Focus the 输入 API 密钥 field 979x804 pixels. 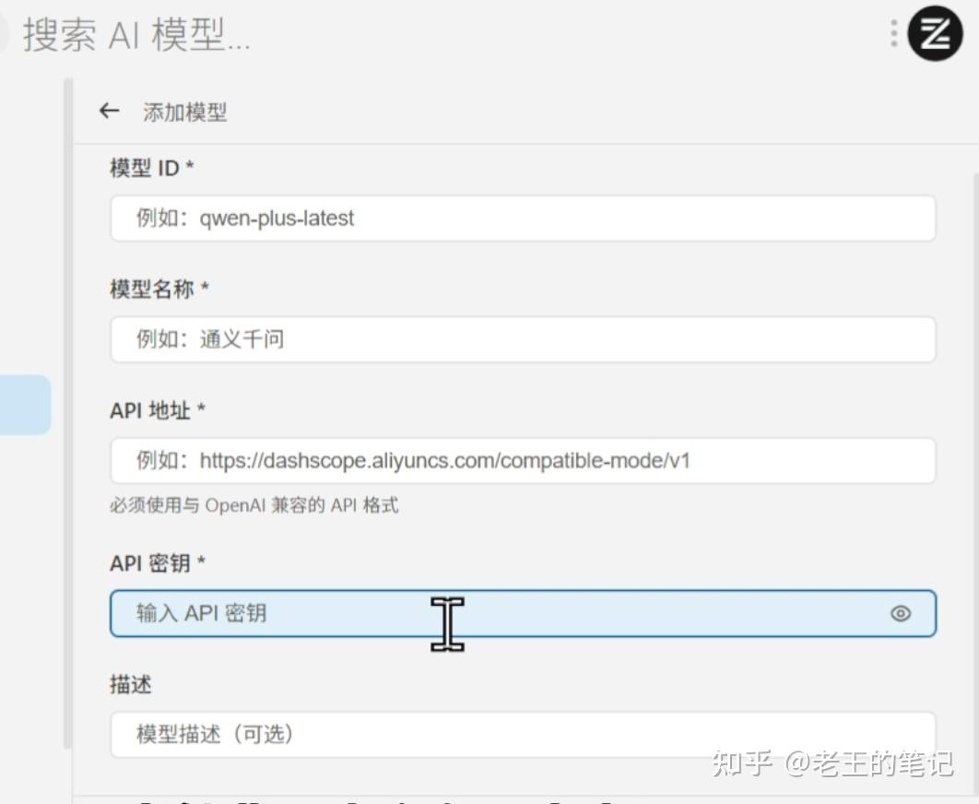524,613
